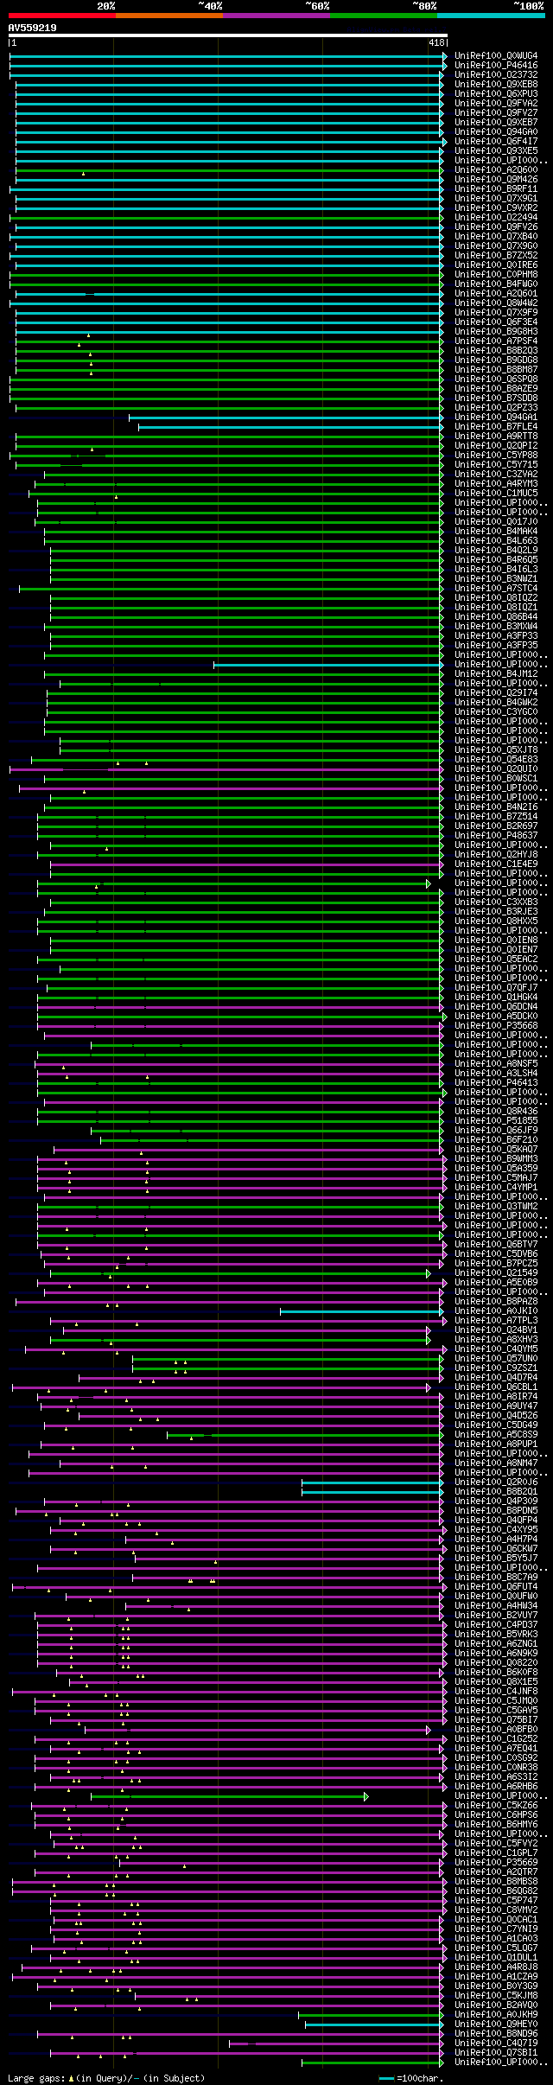Click the UniRef100_B9WMM3 label
This screenshot has height=2085, width=553.
click(x=496, y=1159)
